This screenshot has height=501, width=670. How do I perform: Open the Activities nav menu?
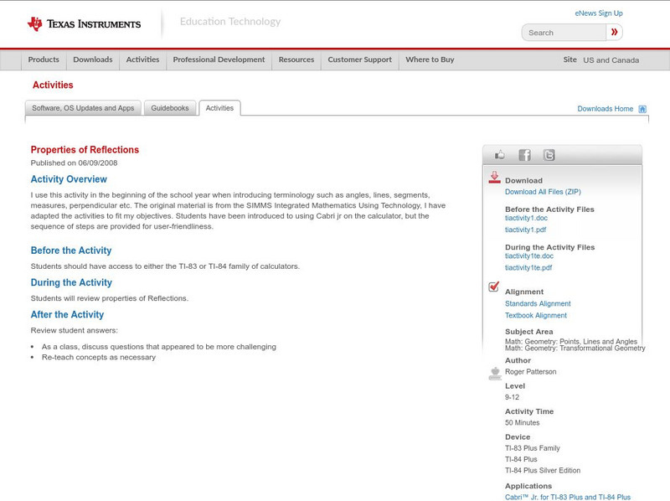pyautogui.click(x=142, y=59)
